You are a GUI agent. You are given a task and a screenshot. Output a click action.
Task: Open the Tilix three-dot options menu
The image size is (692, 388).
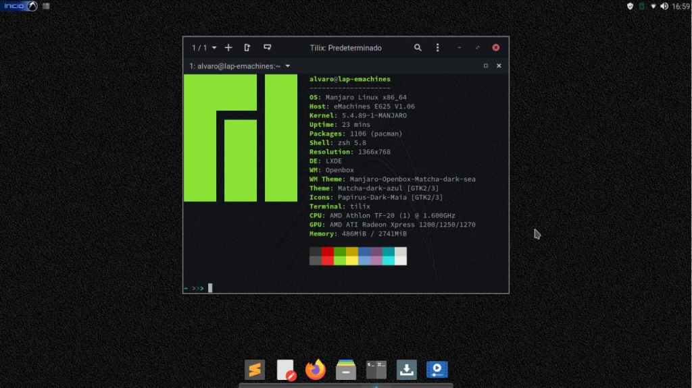click(437, 48)
